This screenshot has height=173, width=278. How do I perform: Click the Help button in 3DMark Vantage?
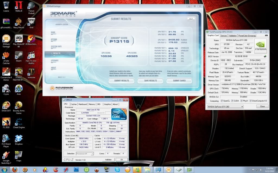coord(191,19)
